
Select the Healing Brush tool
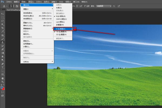coord(2,35)
